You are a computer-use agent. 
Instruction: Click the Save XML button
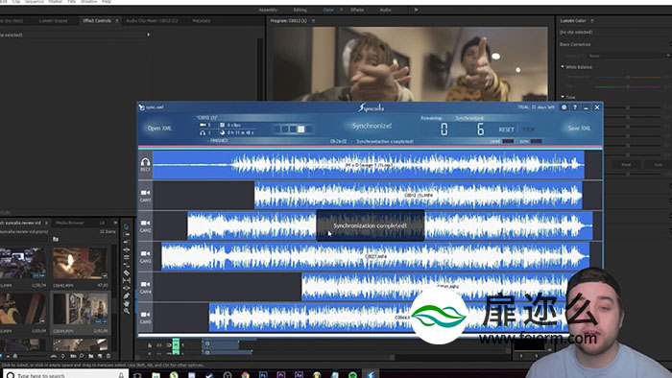tap(579, 128)
